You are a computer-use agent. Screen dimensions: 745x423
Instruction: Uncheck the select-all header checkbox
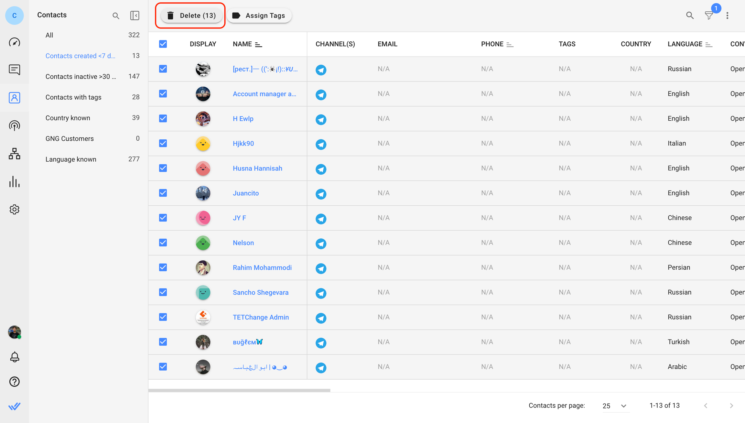coord(163,44)
